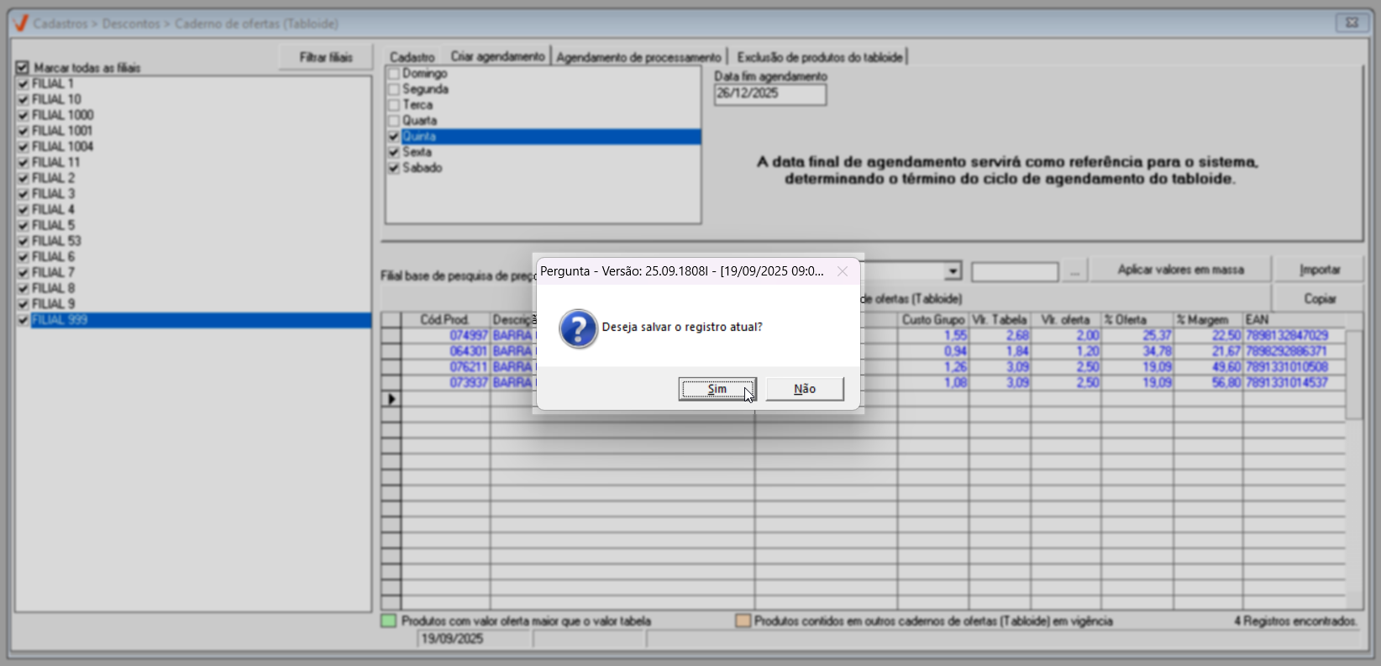Enable the Domingo weekday checkbox

click(393, 73)
